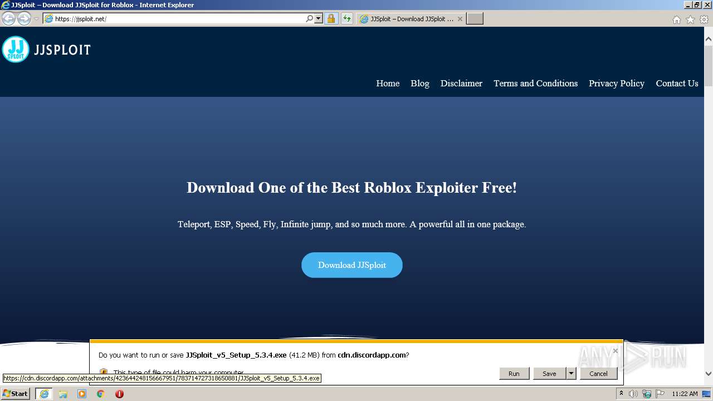Click the Download JJSploit button
Image resolution: width=713 pixels, height=401 pixels.
click(352, 265)
